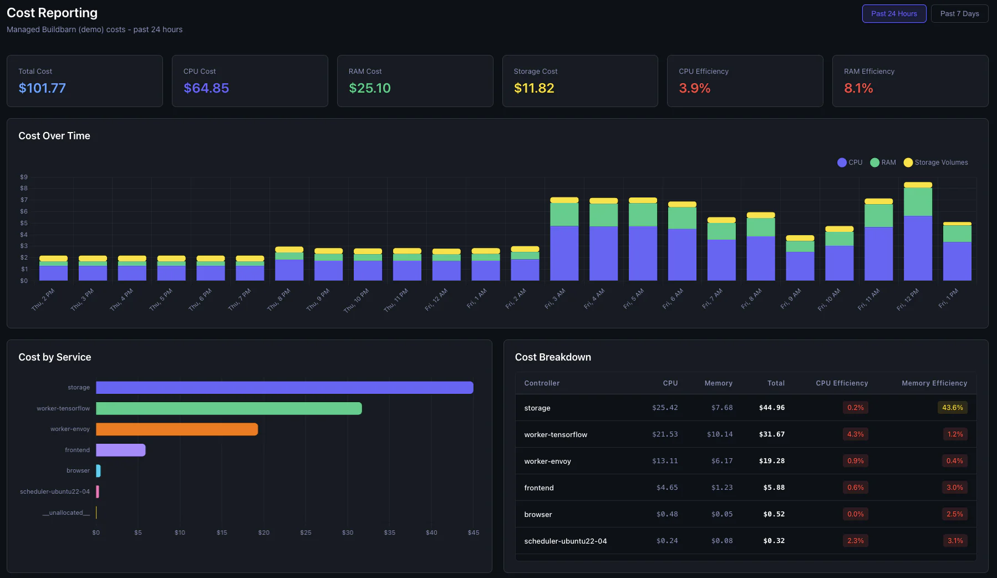Click the __unallocated__ service label
997x578 pixels.
[x=66, y=513]
